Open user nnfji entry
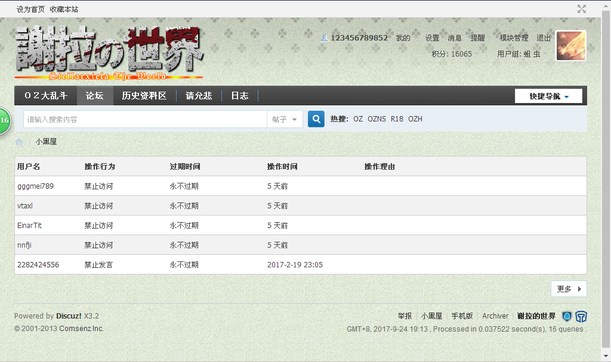The image size is (611, 362). [24, 245]
